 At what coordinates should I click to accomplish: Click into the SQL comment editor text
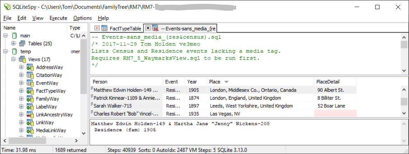coord(245,53)
